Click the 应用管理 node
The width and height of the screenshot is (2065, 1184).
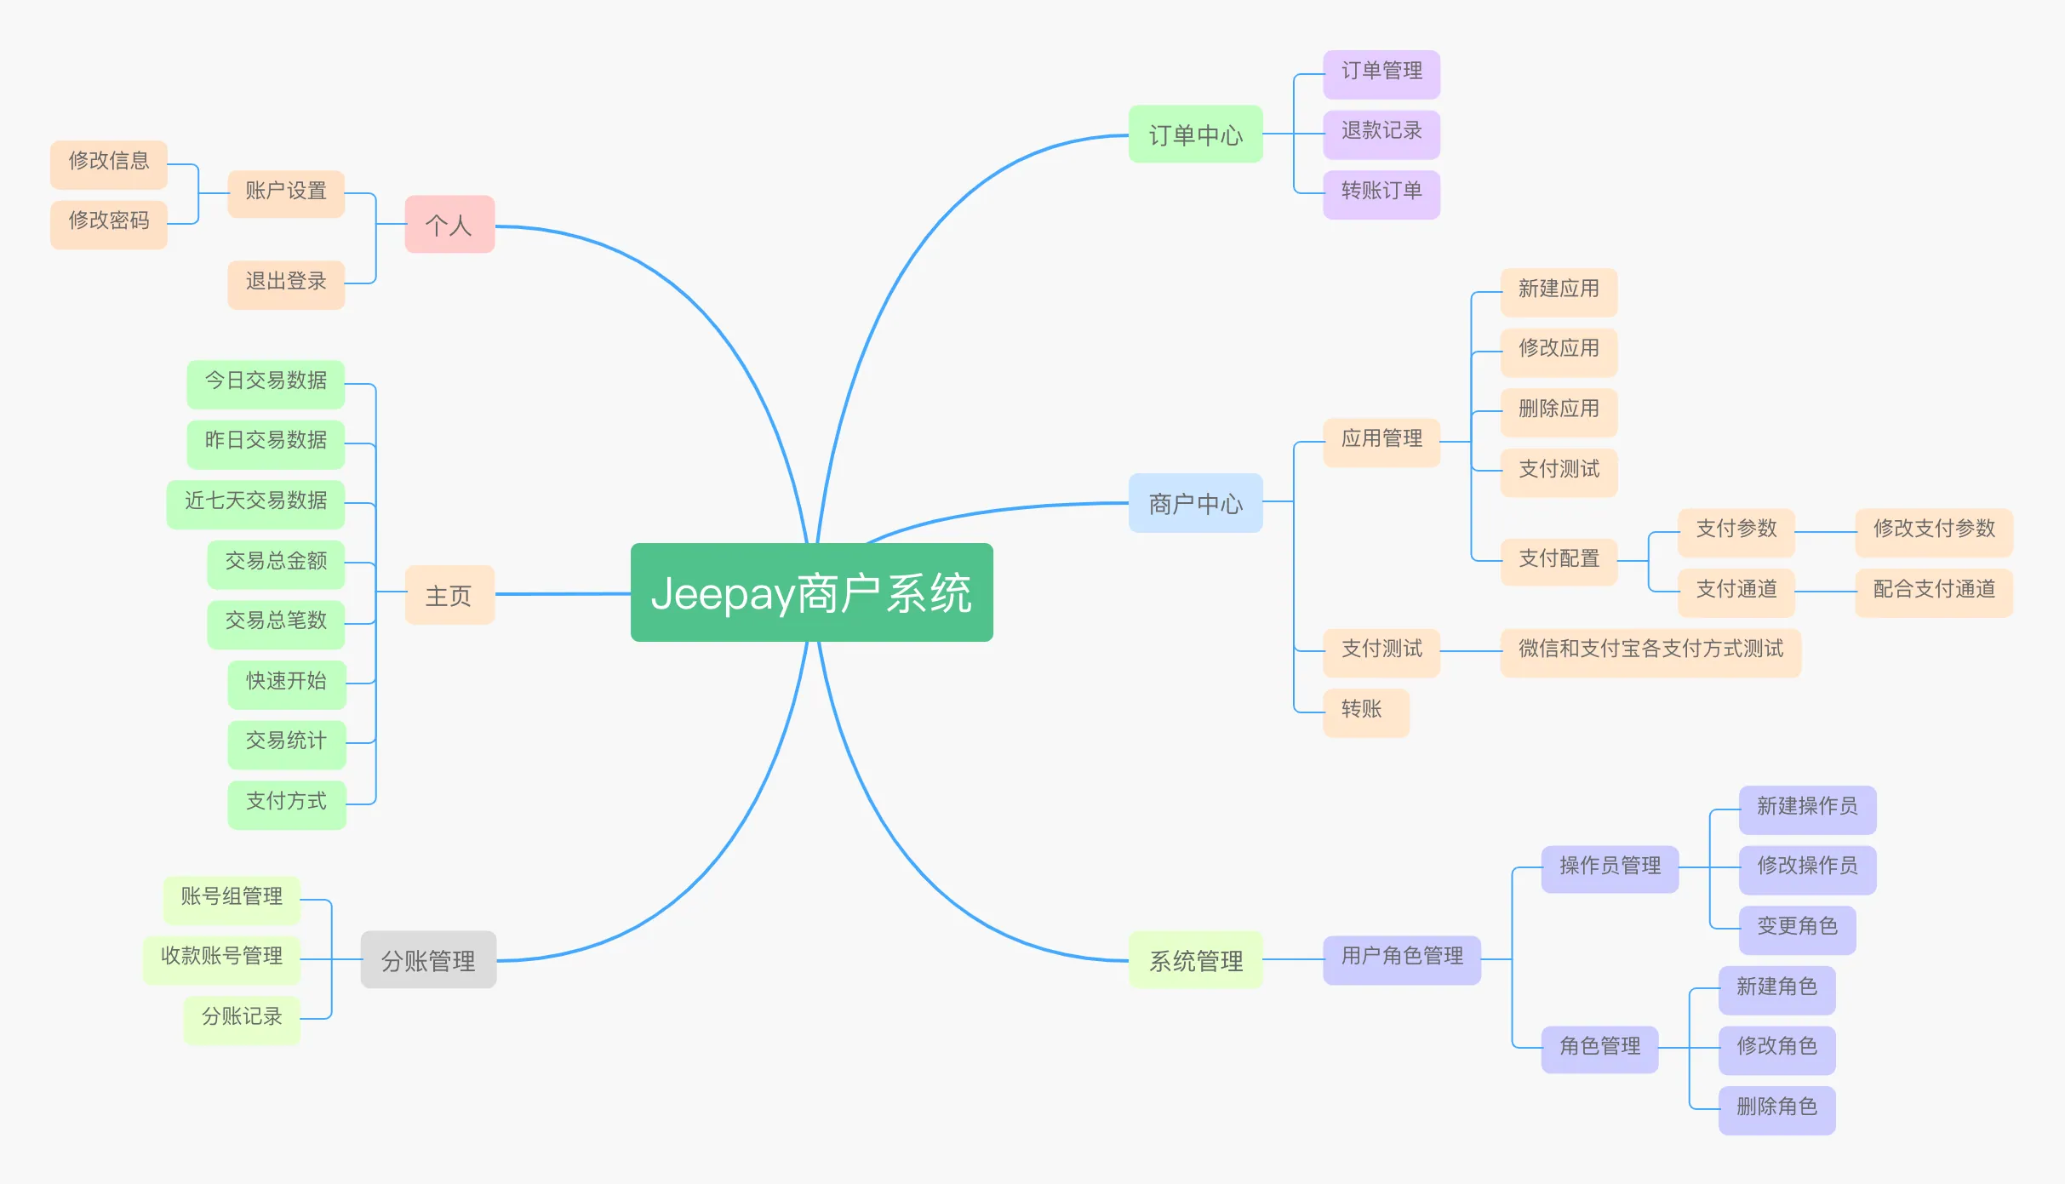click(1381, 442)
